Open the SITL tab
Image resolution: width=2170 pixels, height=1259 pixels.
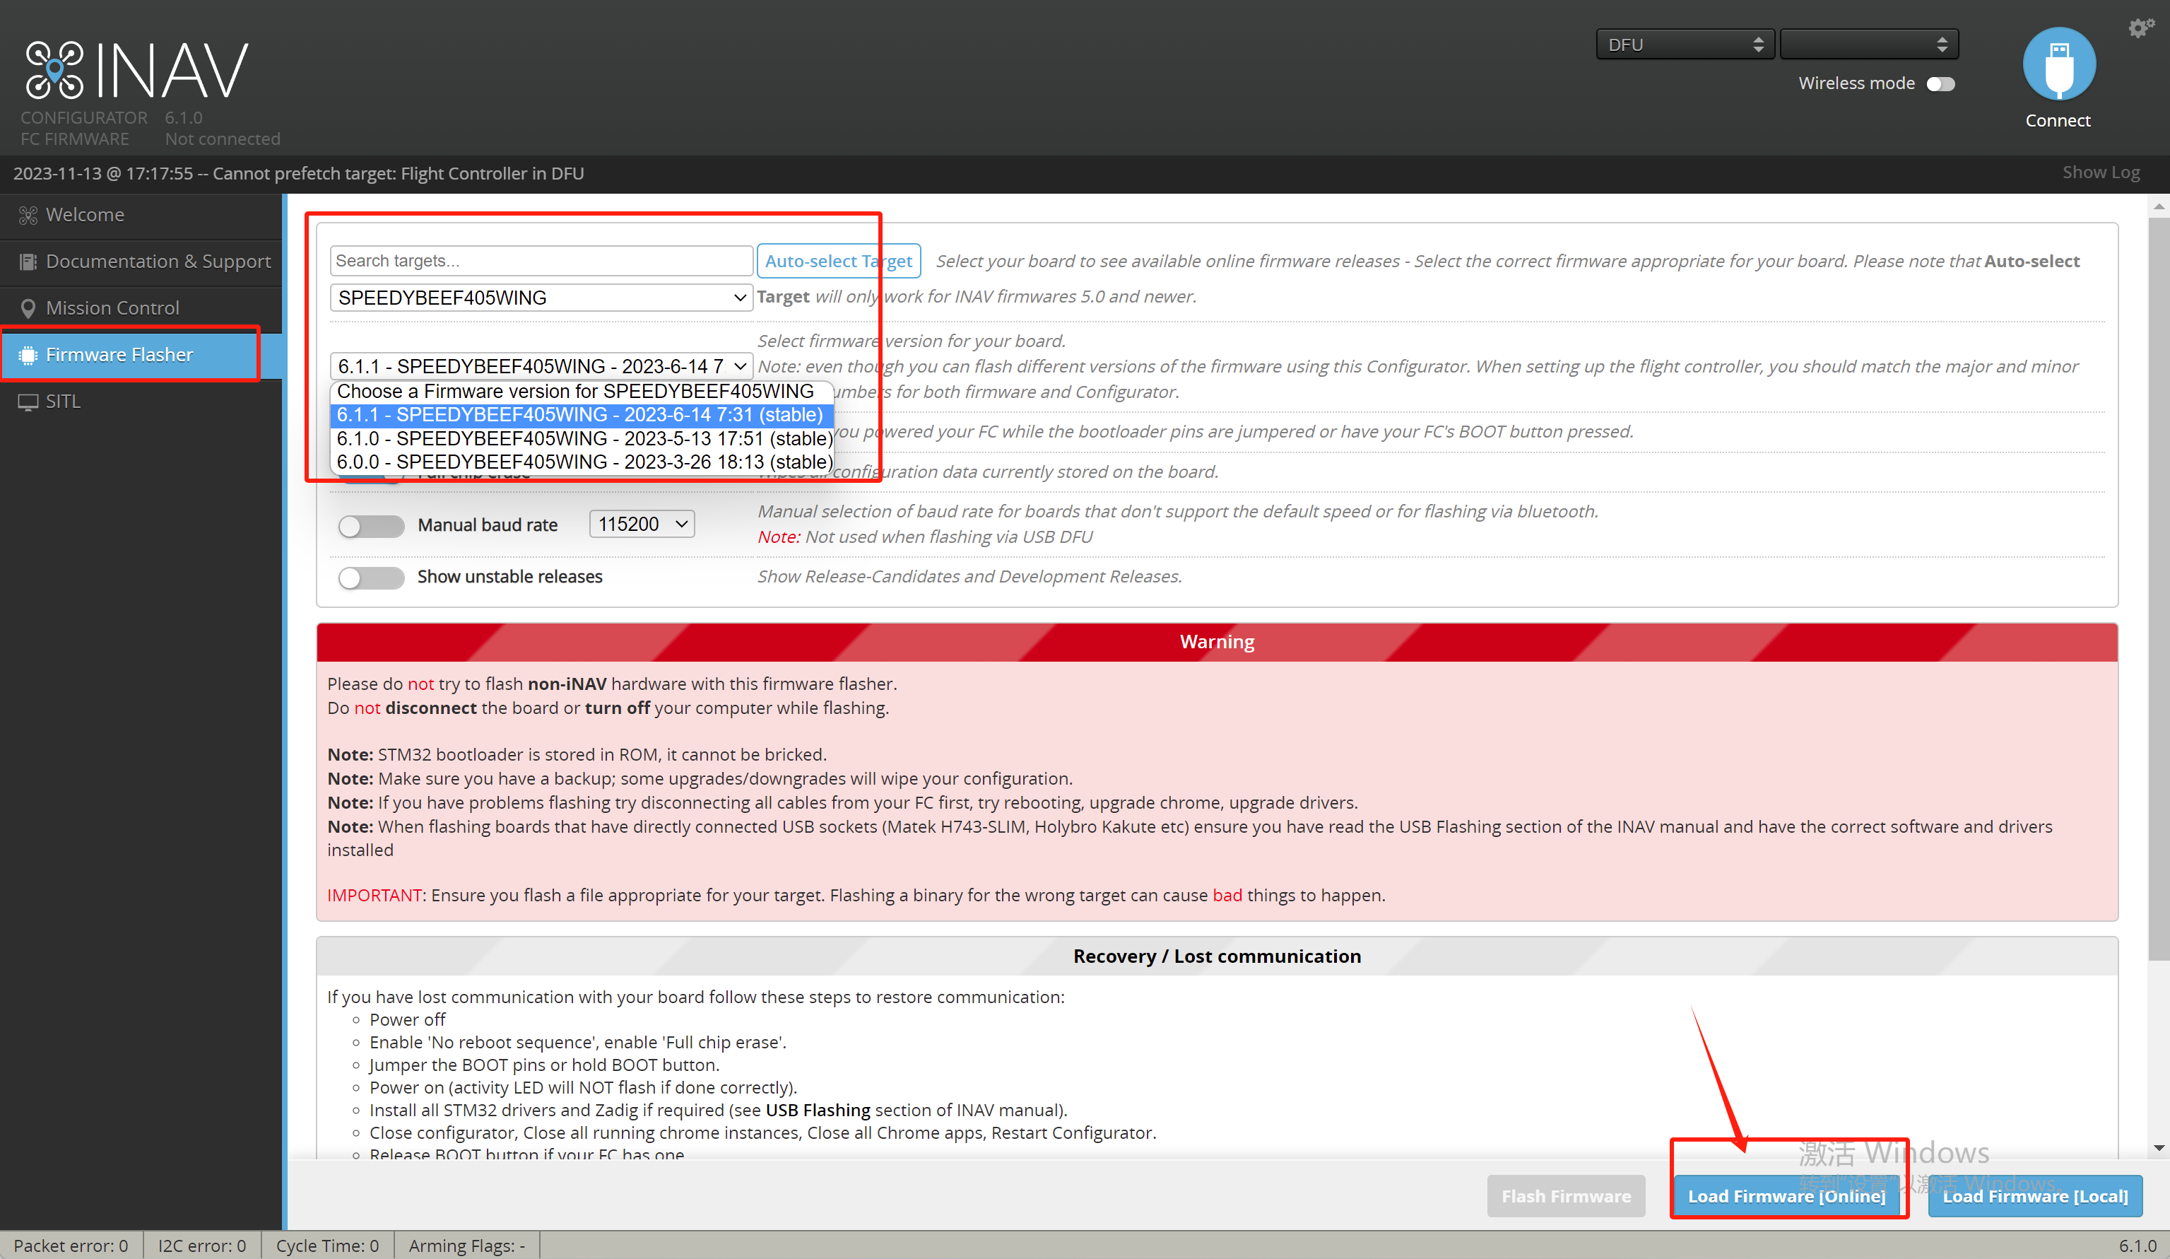141,402
